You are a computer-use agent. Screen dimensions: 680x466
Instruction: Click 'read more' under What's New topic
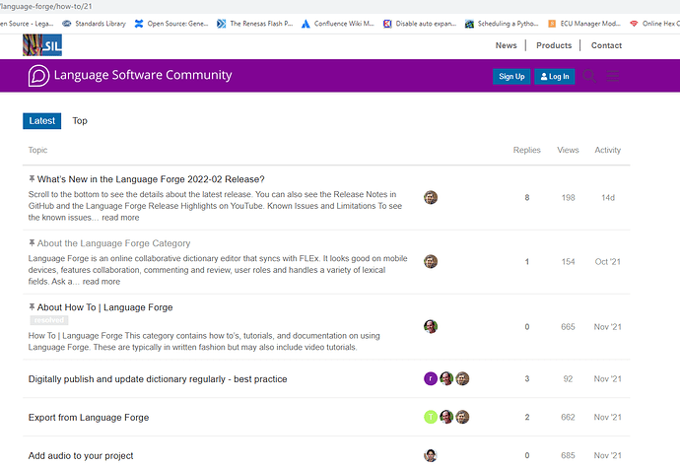pos(120,218)
